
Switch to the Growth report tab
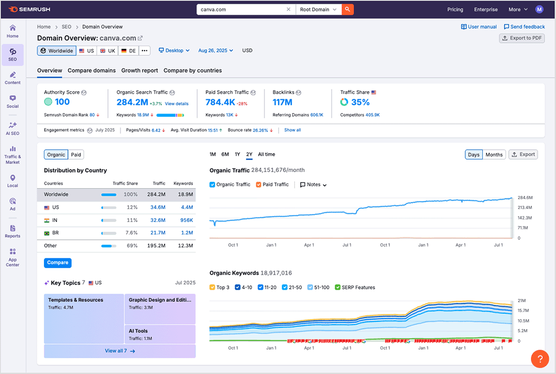coord(140,71)
